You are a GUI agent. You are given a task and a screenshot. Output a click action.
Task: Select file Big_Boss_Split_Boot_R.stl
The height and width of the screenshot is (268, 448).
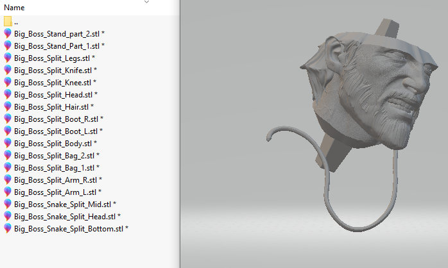tap(58, 119)
